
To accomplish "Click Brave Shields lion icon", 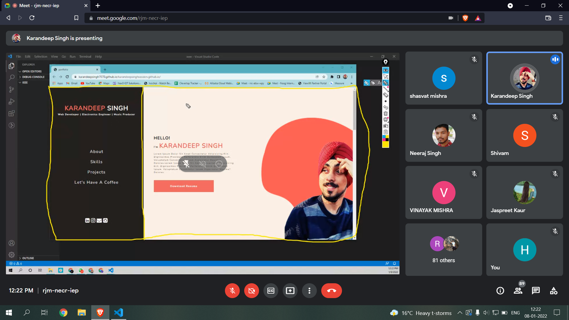I will pyautogui.click(x=465, y=18).
